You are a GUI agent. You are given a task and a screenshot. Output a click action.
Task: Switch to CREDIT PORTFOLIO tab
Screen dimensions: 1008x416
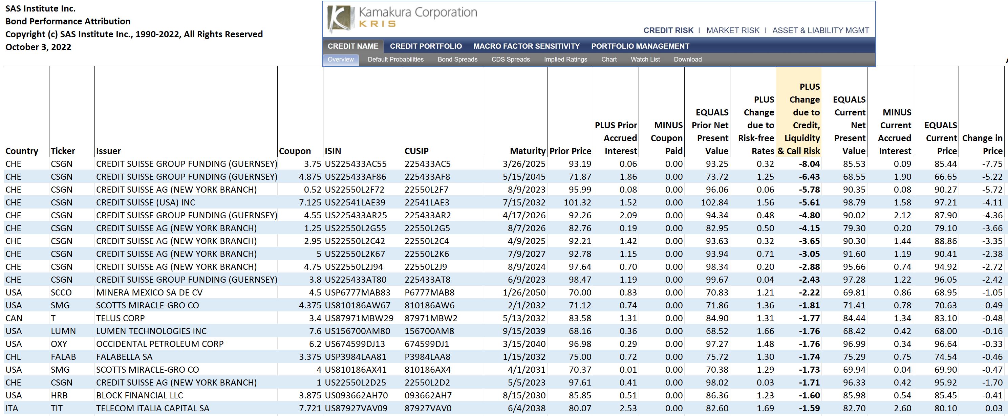[x=426, y=46]
